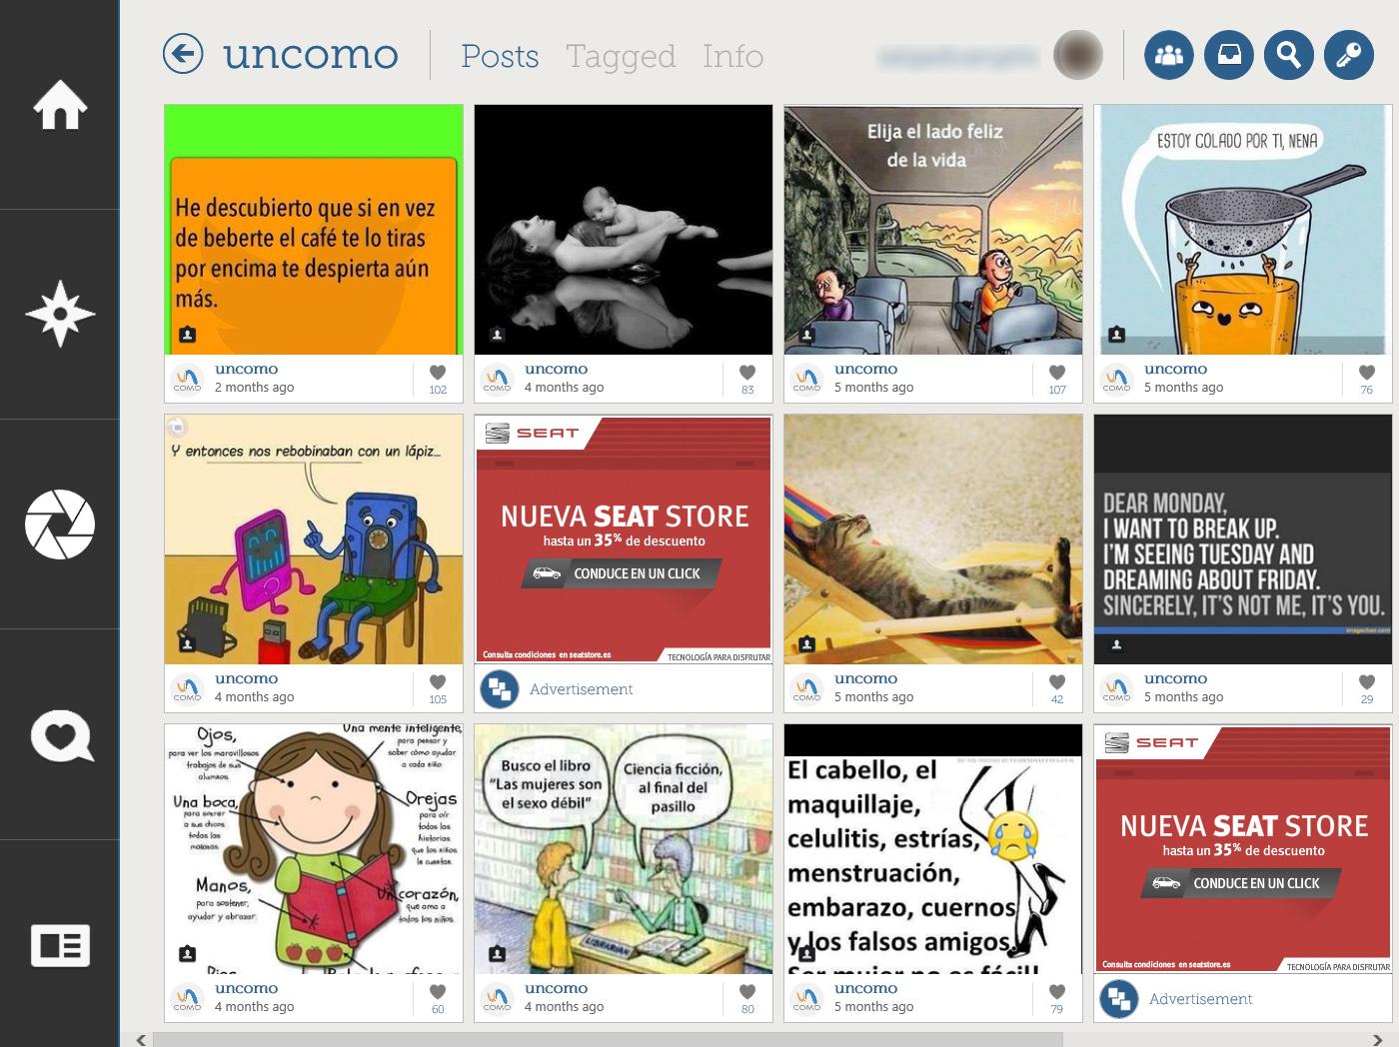Image resolution: width=1399 pixels, height=1047 pixels.
Task: Open the Posts tab
Action: [500, 56]
